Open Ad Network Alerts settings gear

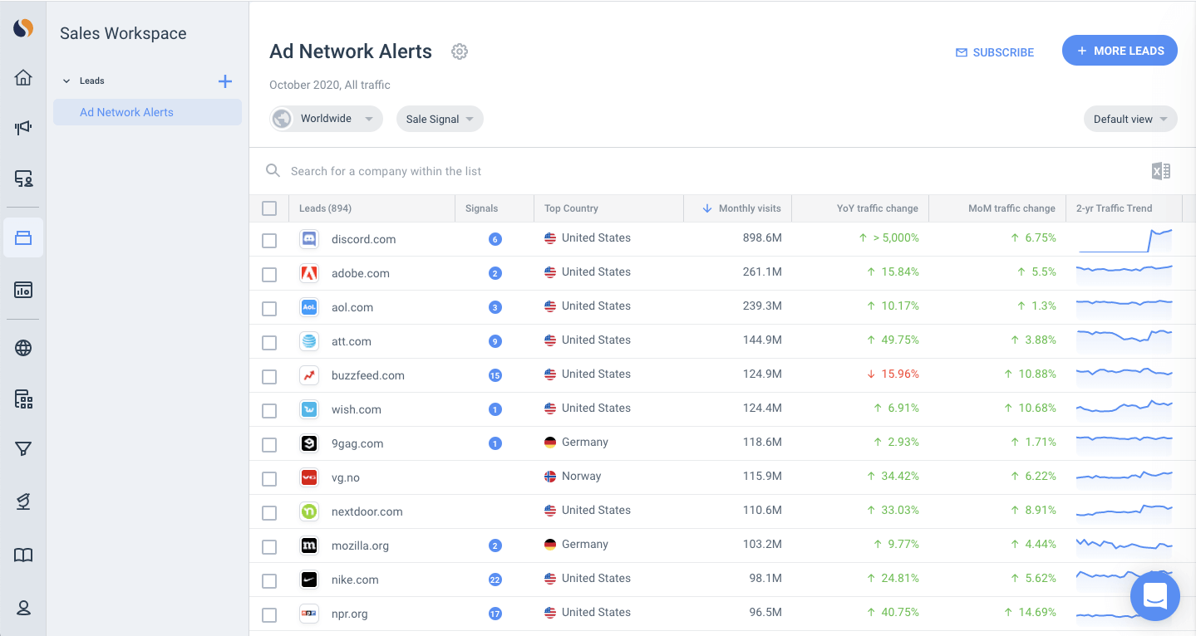click(459, 51)
